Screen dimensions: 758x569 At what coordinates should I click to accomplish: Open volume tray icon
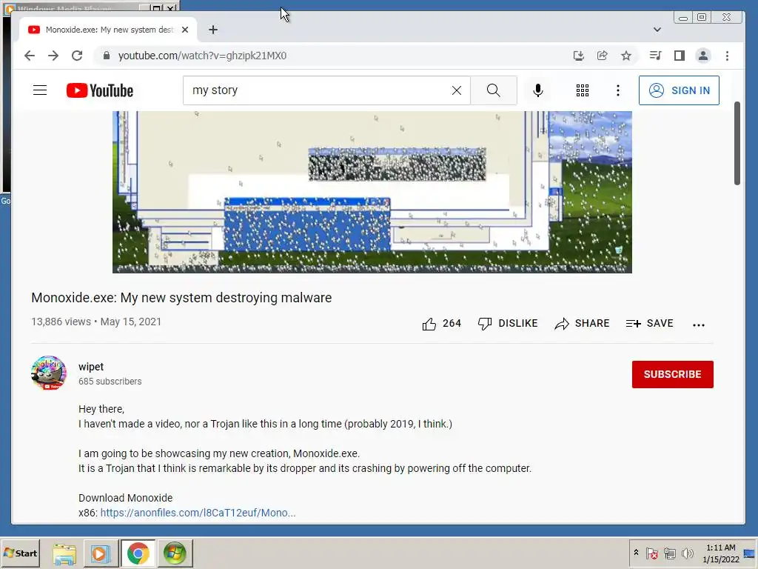point(688,553)
